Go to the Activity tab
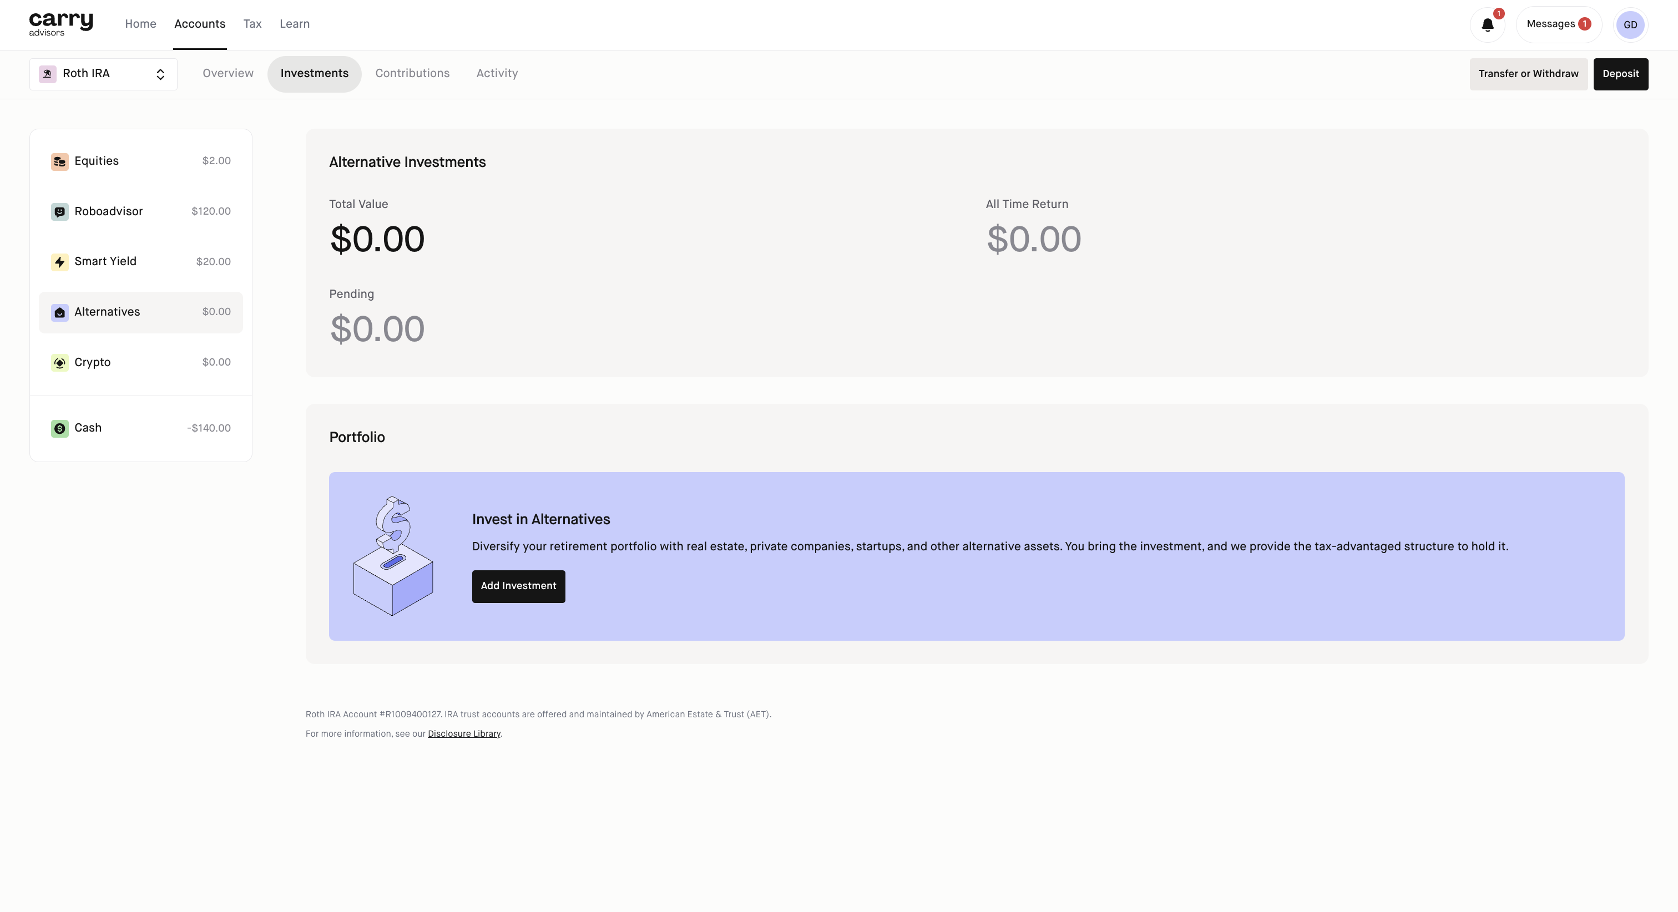 (x=497, y=74)
